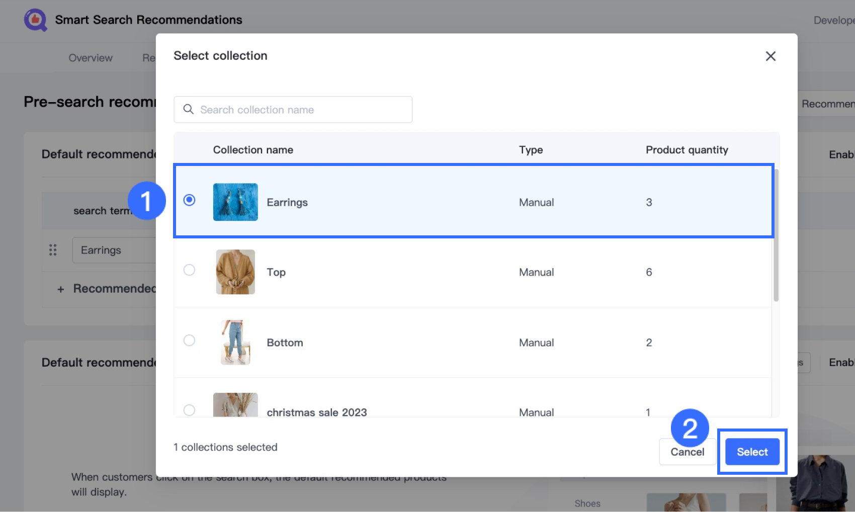Focus the Search collection name field
This screenshot has height=512, width=855.
[x=302, y=110]
